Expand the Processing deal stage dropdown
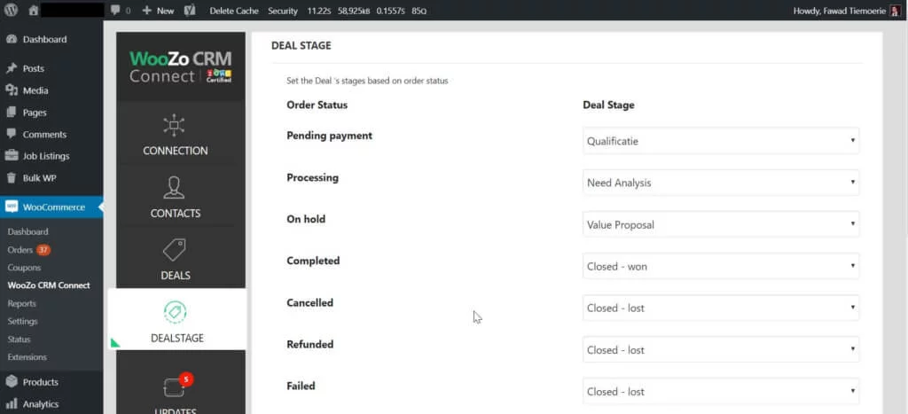 [x=721, y=183]
